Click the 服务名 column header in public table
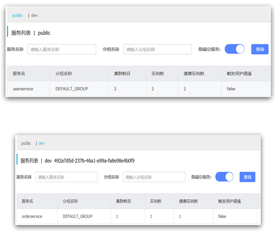275x231 pixels. 19,73
